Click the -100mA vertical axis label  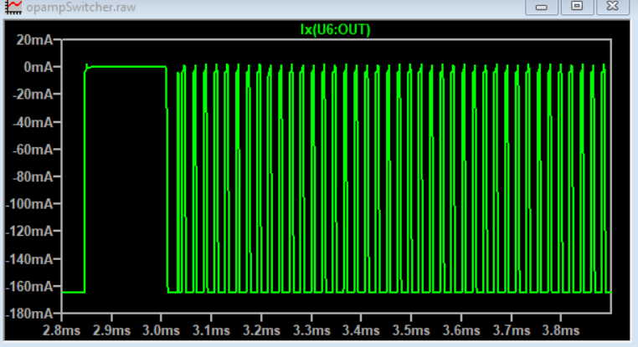31,204
